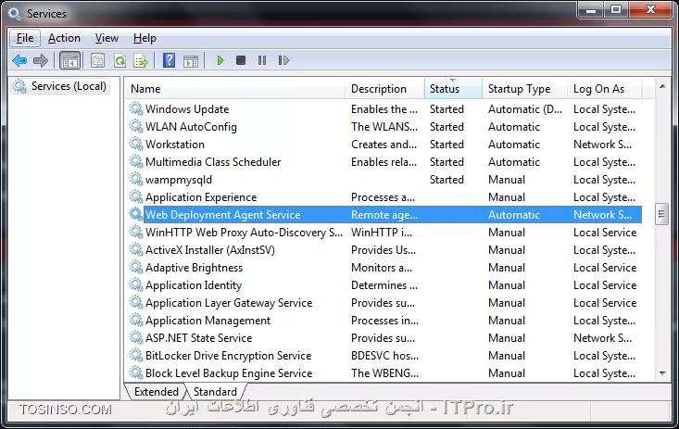Select Web Deployment Agent Service row
The height and width of the screenshot is (429, 679).
(384, 215)
